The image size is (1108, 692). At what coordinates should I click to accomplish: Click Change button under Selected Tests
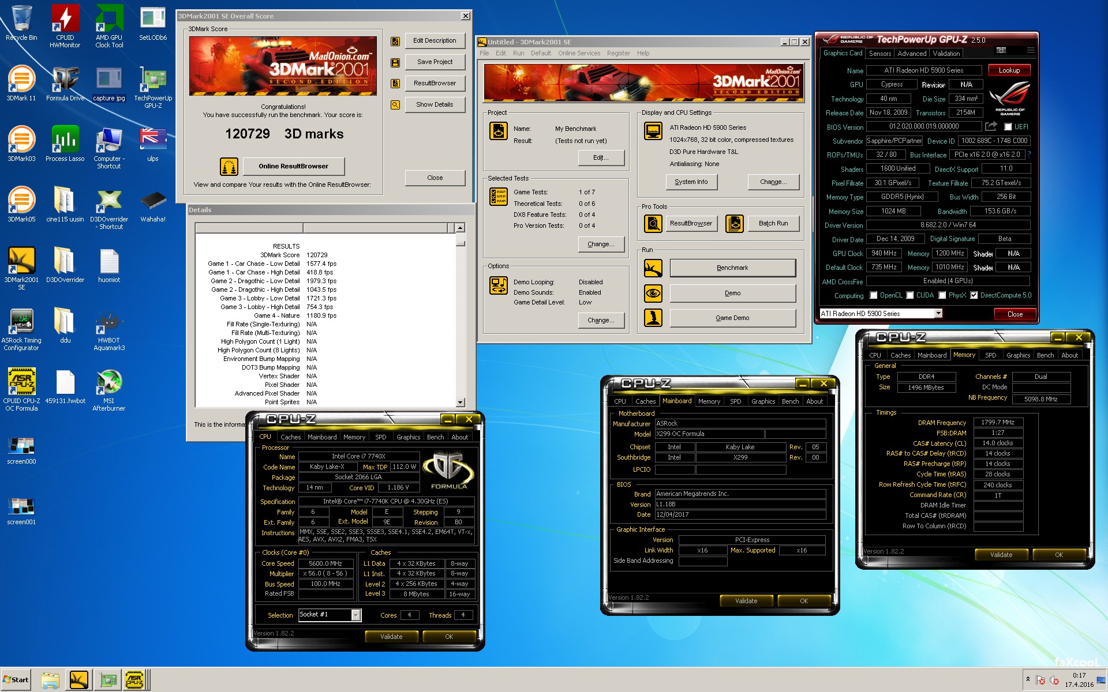coord(601,245)
